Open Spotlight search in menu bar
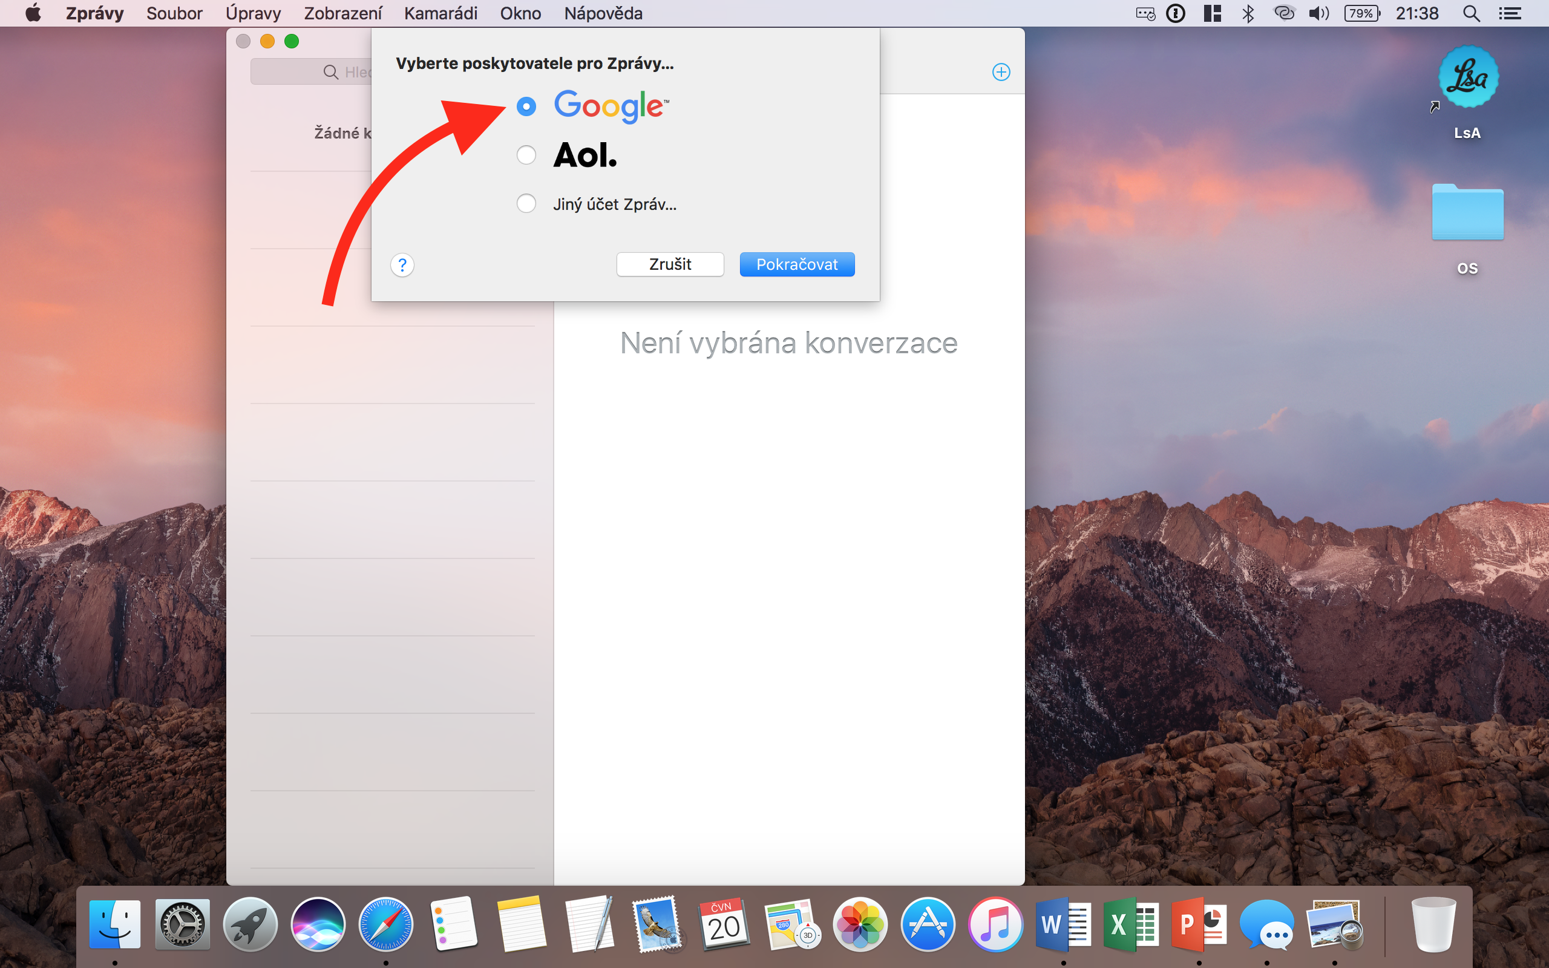The height and width of the screenshot is (968, 1549). (1471, 13)
